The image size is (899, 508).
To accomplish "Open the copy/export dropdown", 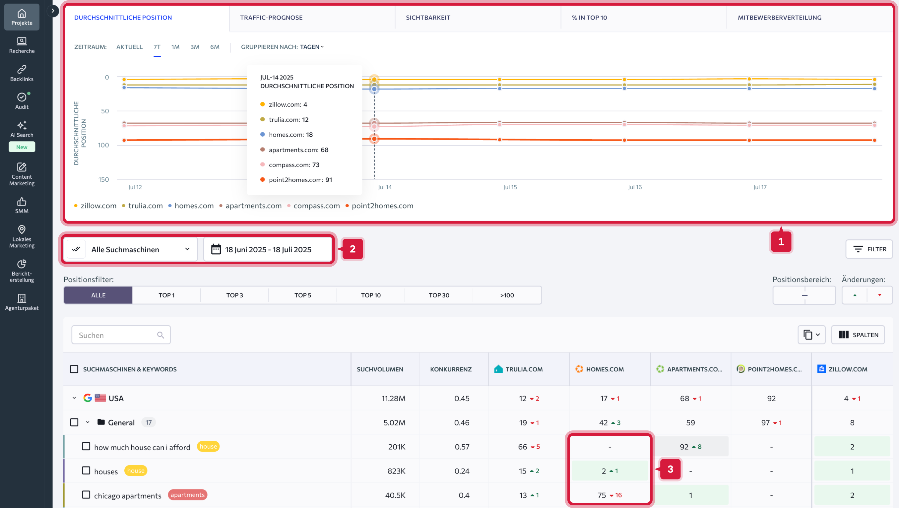I will pyautogui.click(x=811, y=335).
